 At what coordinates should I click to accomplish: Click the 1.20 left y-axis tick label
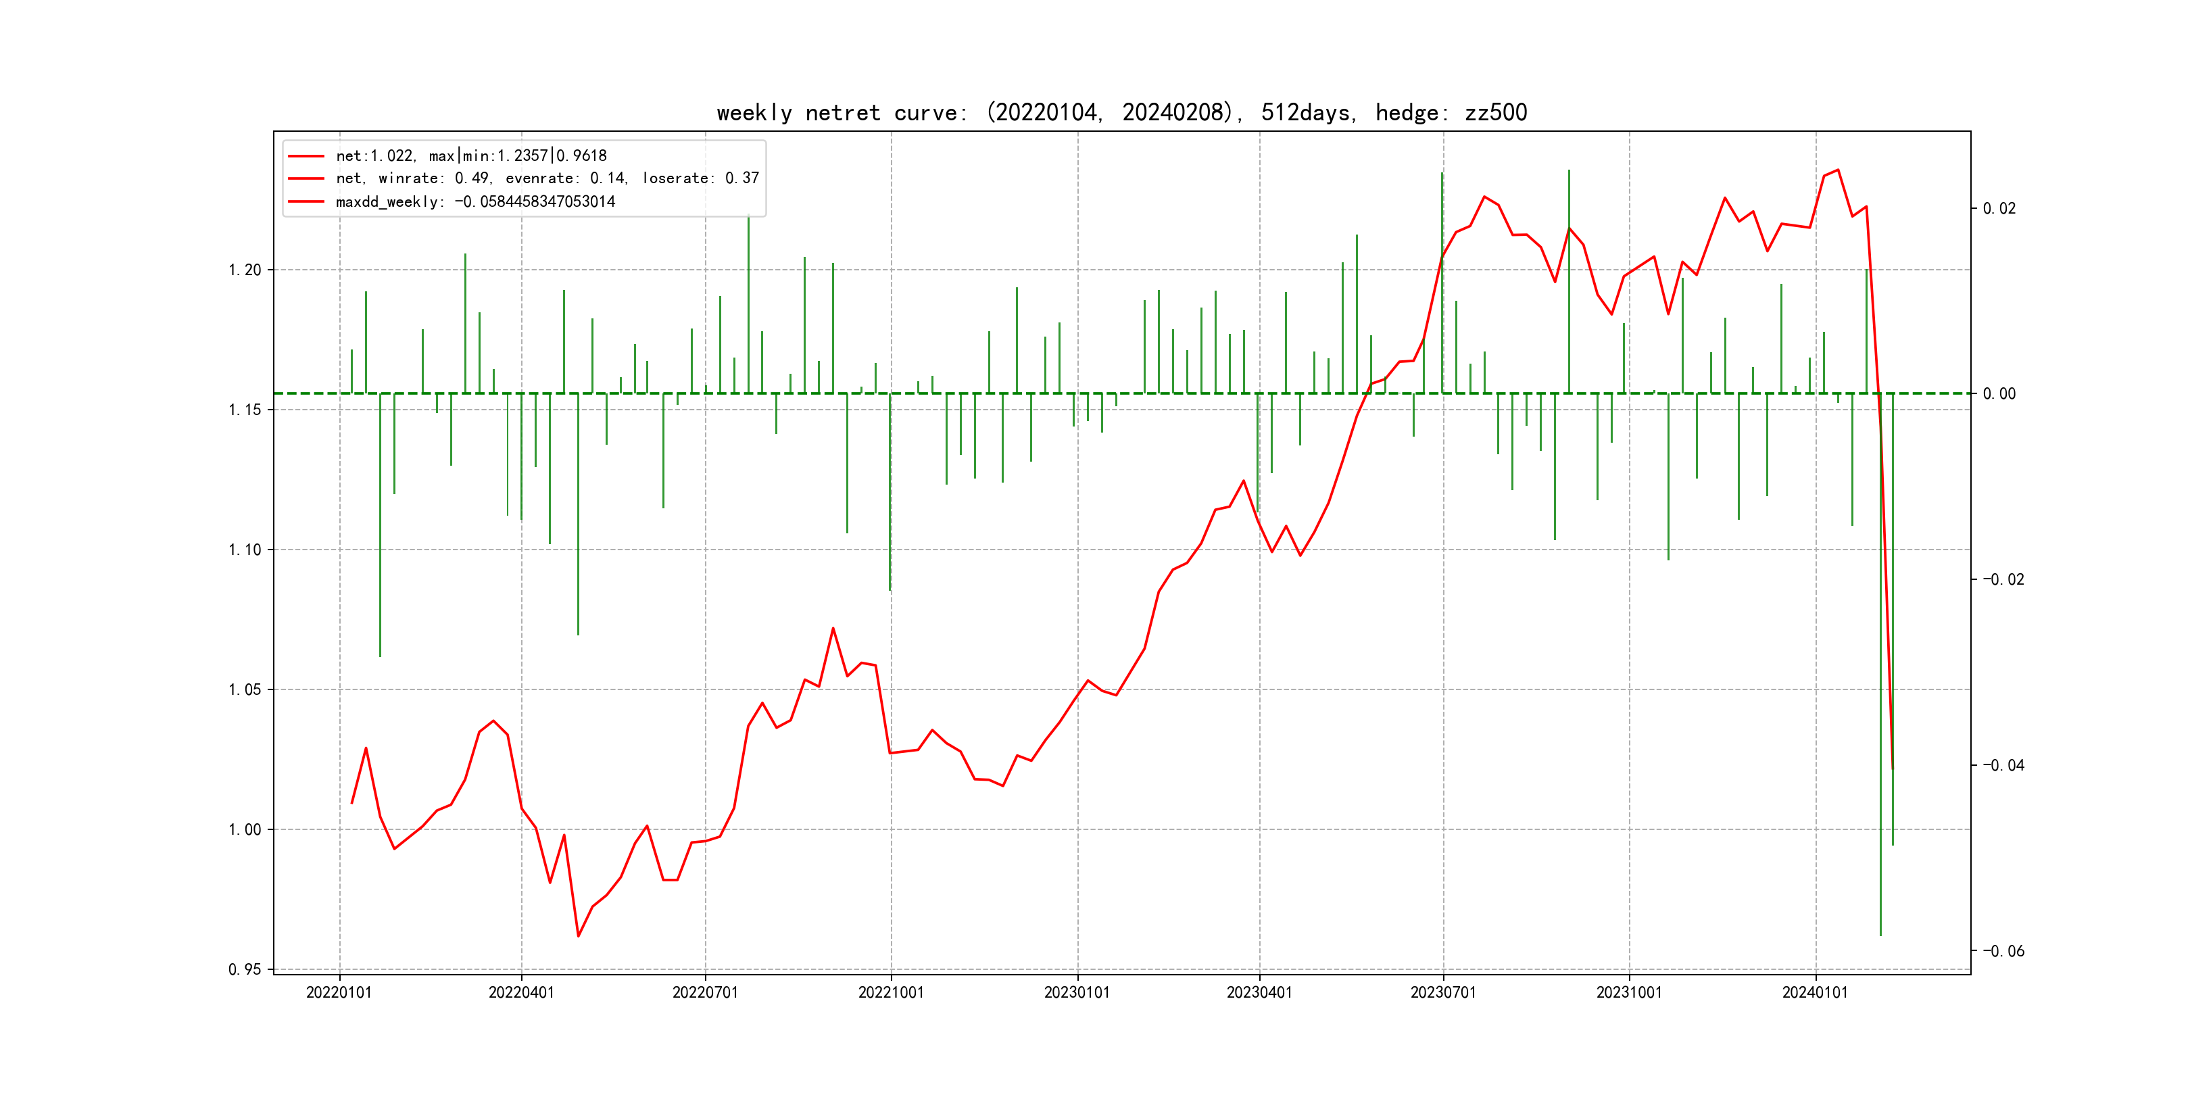(245, 270)
